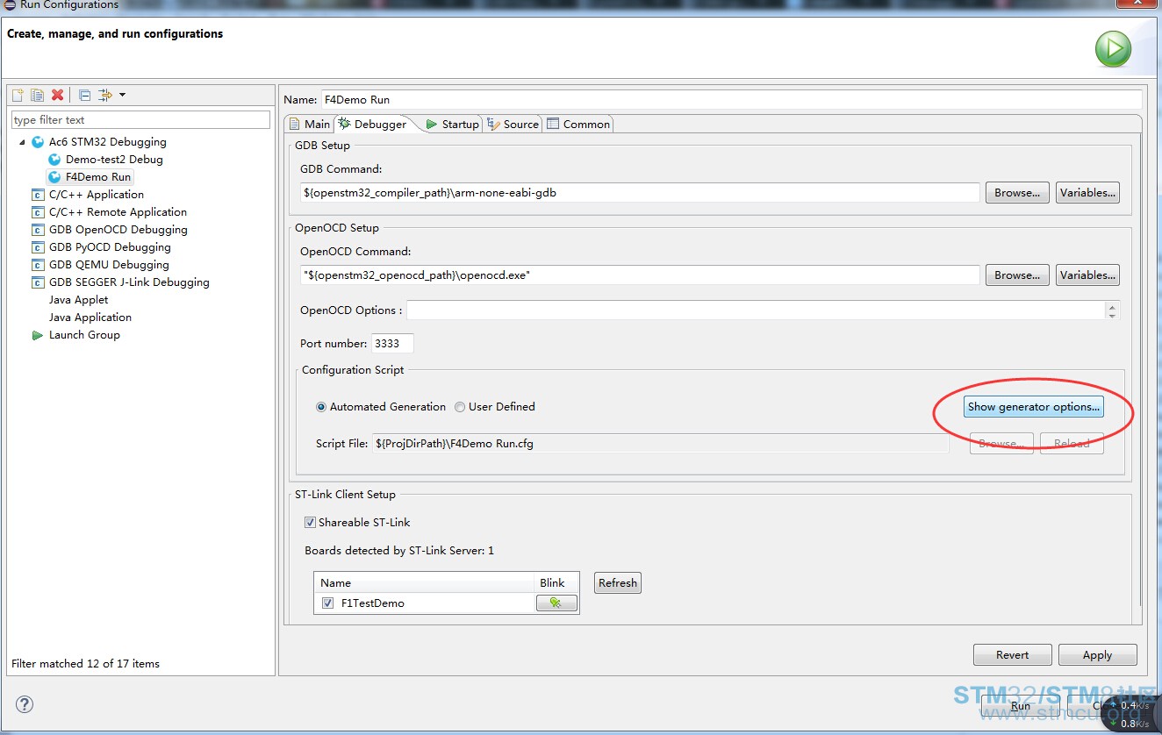Blink the F1TestDemo board LED
Image resolution: width=1162 pixels, height=735 pixels.
pyautogui.click(x=556, y=603)
